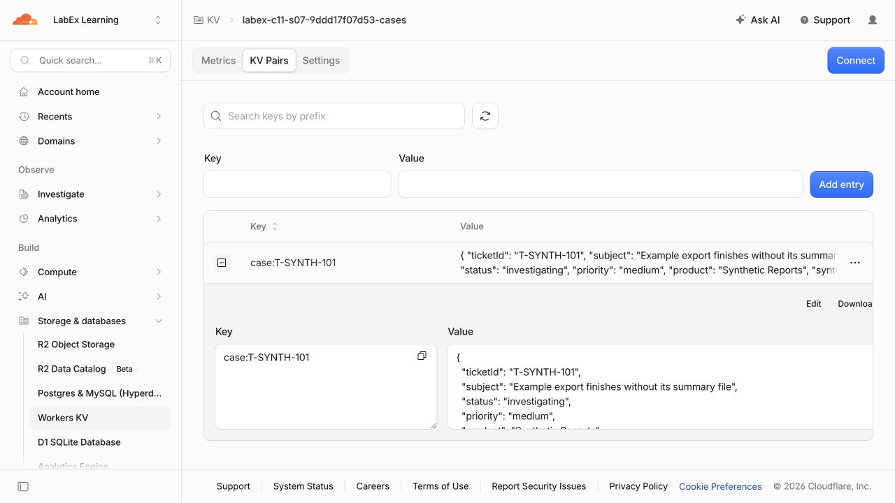Copy the case:T-SYNTH-101 key icon

tap(422, 356)
